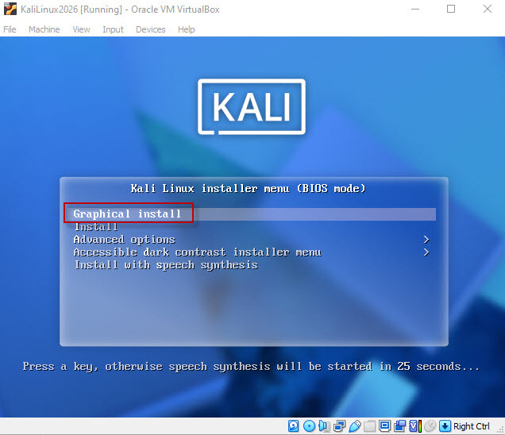Select Advanced options entry
The width and height of the screenshot is (505, 435).
point(125,239)
